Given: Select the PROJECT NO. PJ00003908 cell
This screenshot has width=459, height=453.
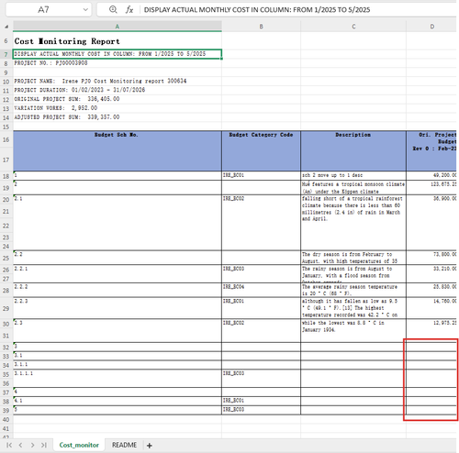Looking at the screenshot, I should pos(118,63).
